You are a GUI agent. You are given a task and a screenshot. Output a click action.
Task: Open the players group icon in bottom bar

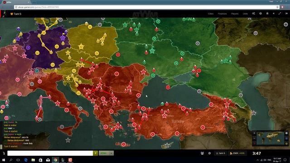click(202, 153)
